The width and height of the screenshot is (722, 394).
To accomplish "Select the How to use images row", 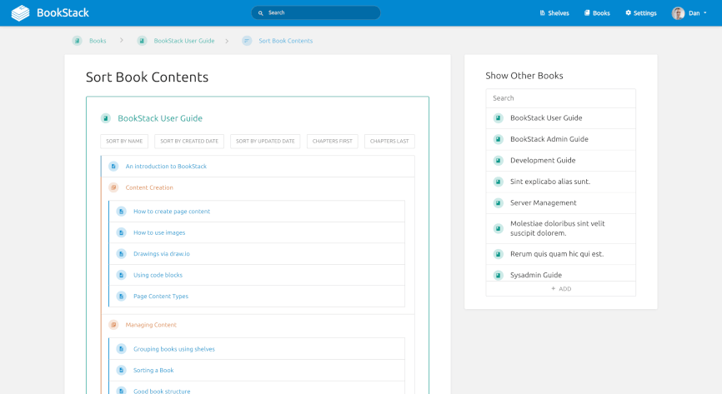I will point(257,232).
